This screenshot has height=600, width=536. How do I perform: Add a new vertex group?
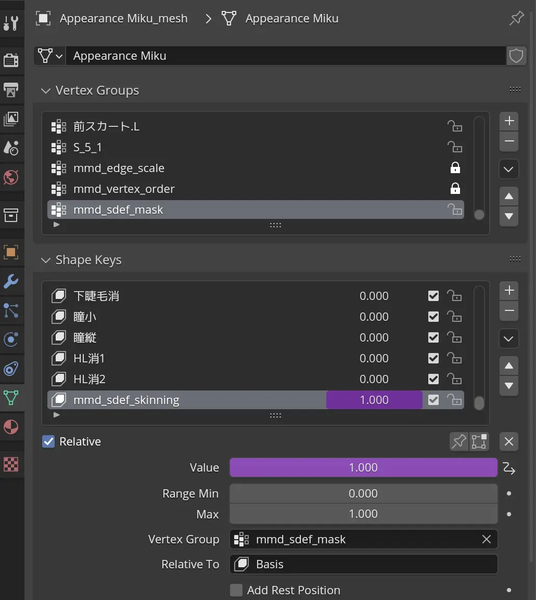(x=509, y=121)
